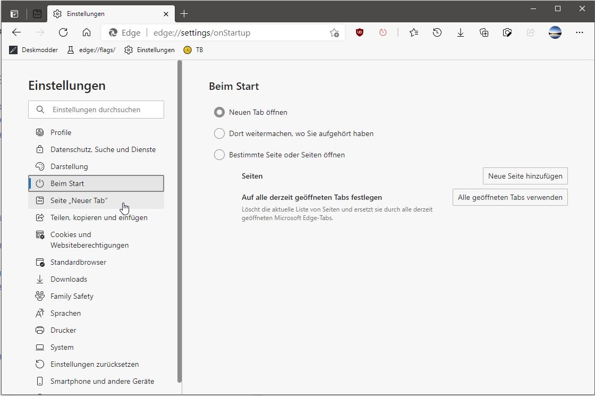The height and width of the screenshot is (396, 595).
Task: Select Neuen Tab öffnen radio option
Action: 219,112
